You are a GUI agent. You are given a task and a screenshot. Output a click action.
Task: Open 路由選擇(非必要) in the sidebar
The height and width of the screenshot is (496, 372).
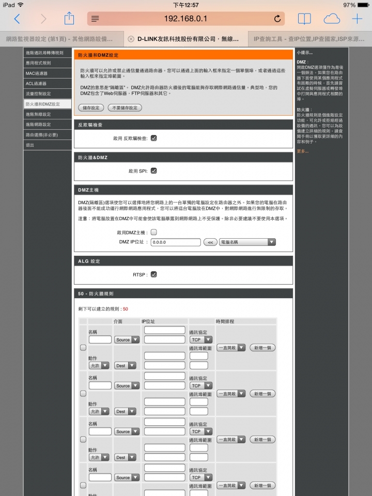pyautogui.click(x=48, y=135)
